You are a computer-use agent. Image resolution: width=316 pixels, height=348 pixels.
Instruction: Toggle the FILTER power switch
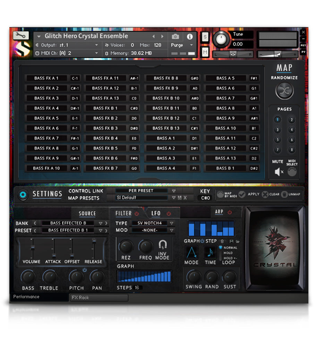(136, 214)
